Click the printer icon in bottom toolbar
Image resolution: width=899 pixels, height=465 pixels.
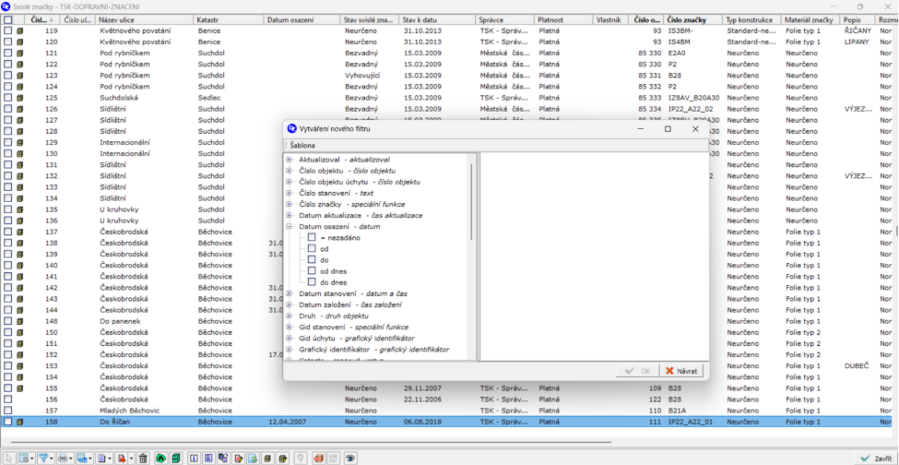click(63, 458)
